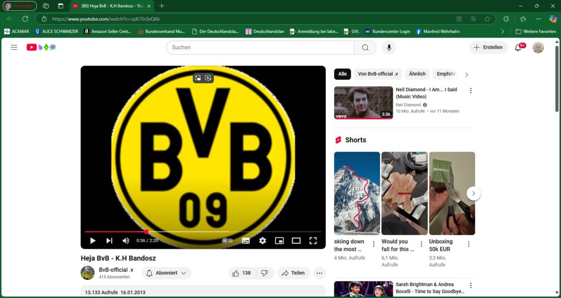The height and width of the screenshot is (298, 561).
Task: Start voice search with the microphone icon
Action: 389,48
